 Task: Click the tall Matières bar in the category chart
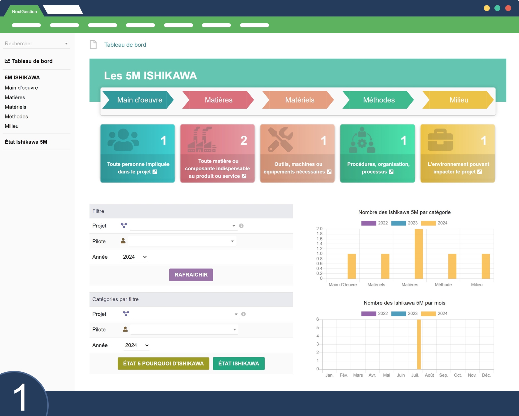coord(418,254)
